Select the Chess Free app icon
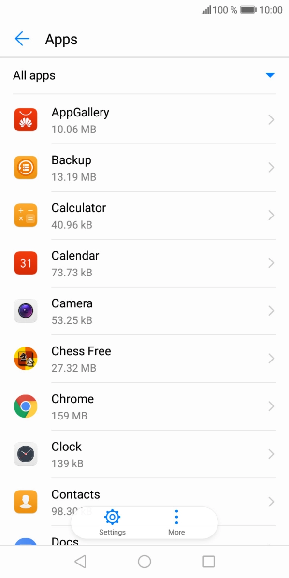 26,359
